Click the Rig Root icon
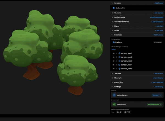 114,42
